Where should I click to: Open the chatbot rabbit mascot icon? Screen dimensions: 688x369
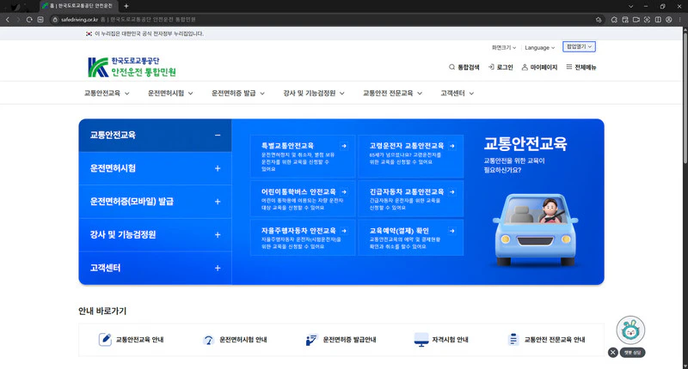point(630,330)
